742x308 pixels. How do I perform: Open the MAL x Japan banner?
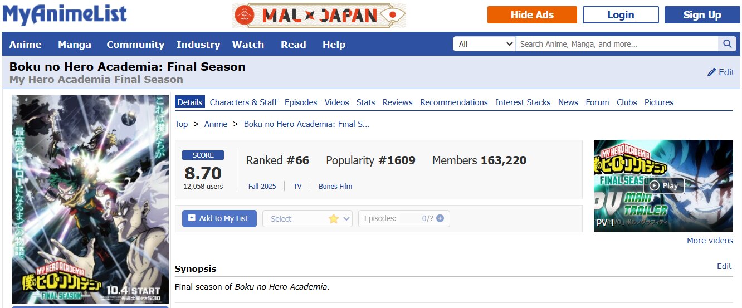pyautogui.click(x=319, y=15)
